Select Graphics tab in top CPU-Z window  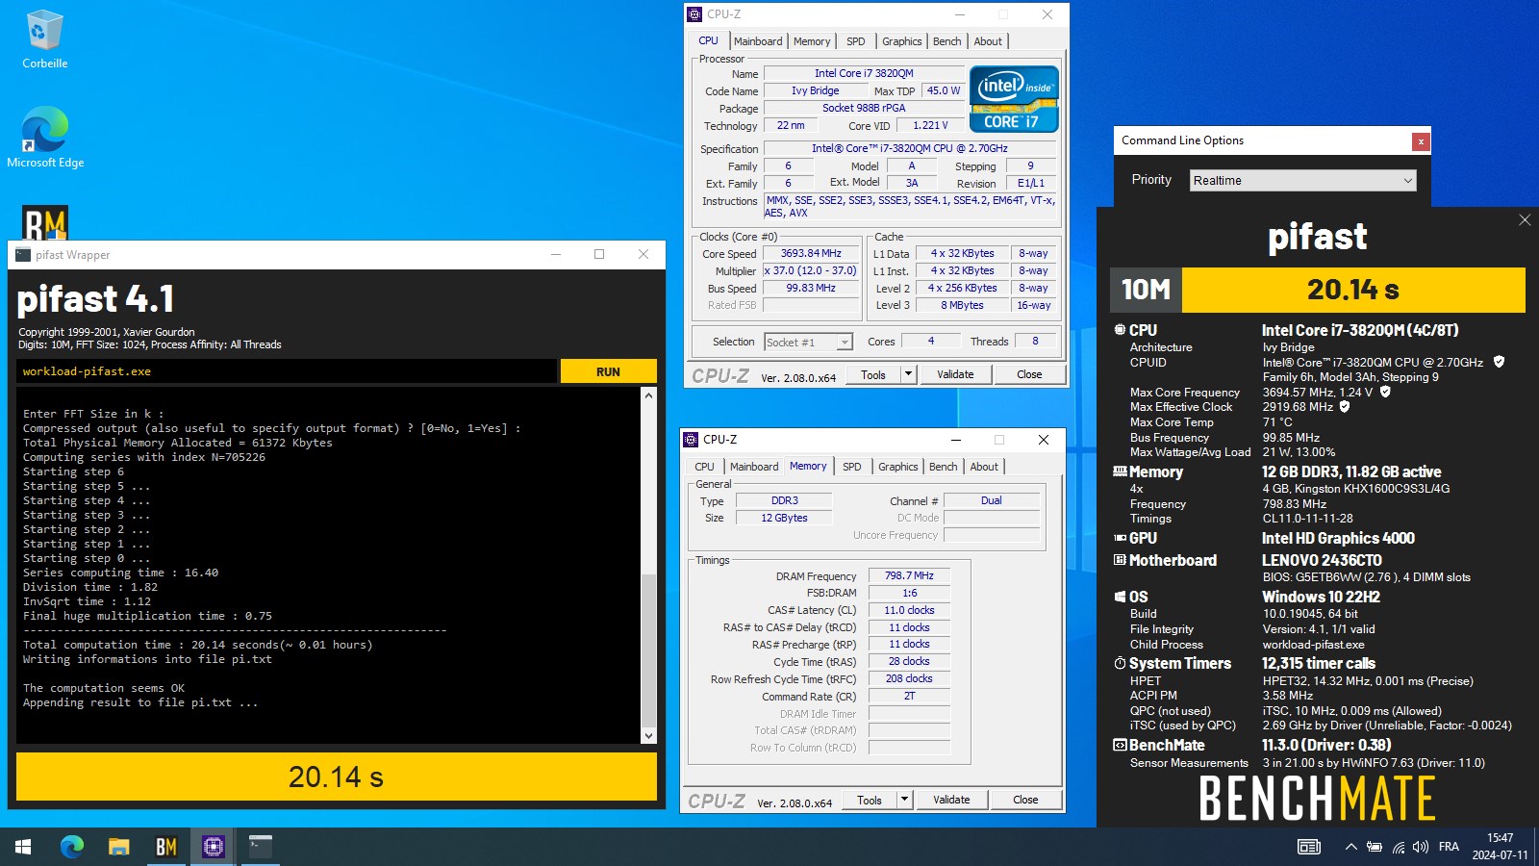[901, 41]
